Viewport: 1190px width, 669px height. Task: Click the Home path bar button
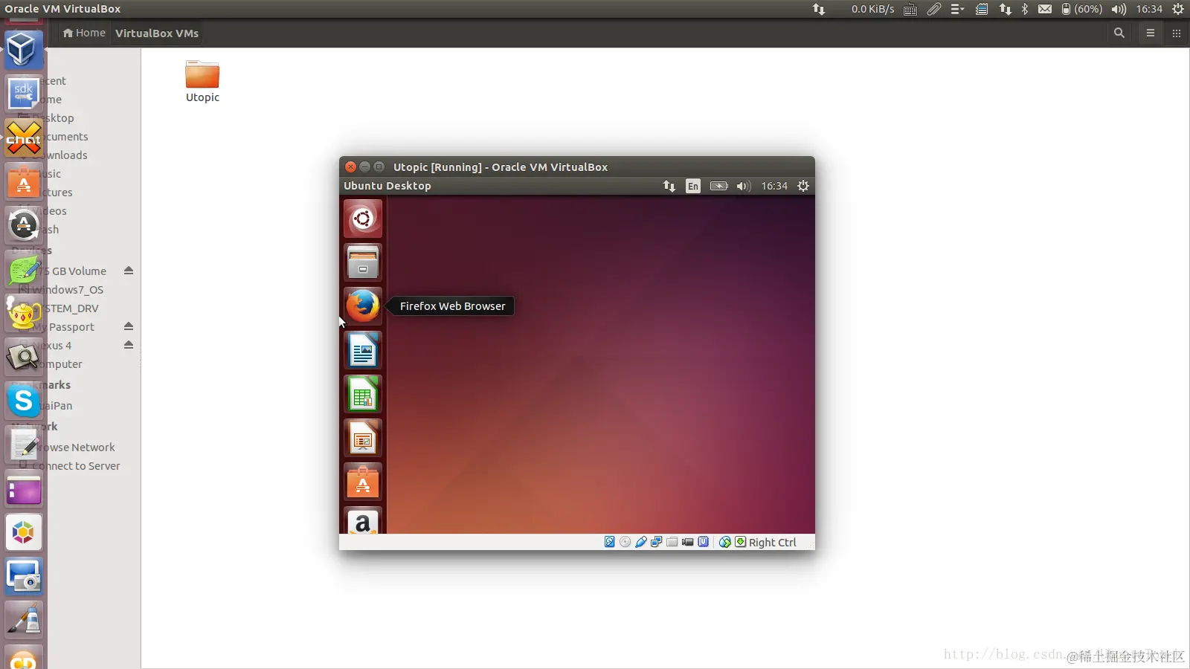click(85, 33)
